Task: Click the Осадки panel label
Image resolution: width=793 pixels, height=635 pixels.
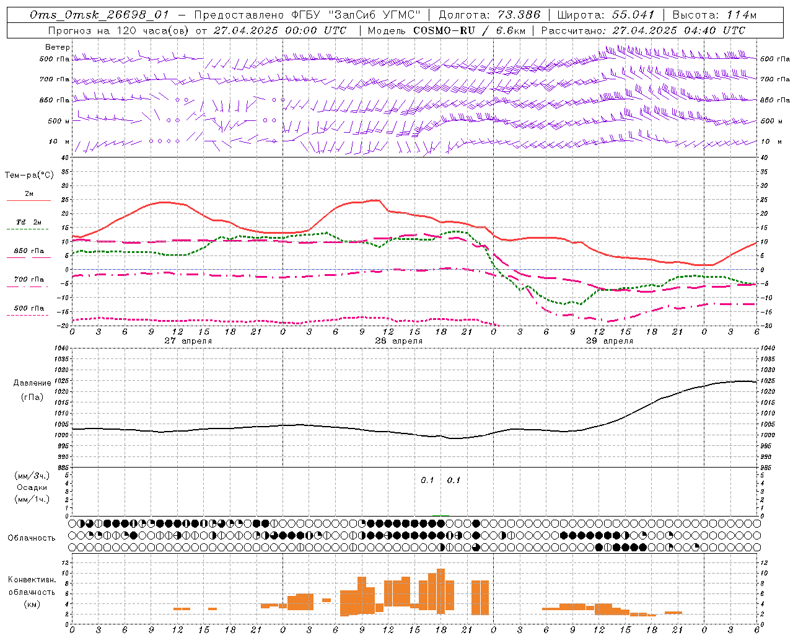Action: pos(32,487)
